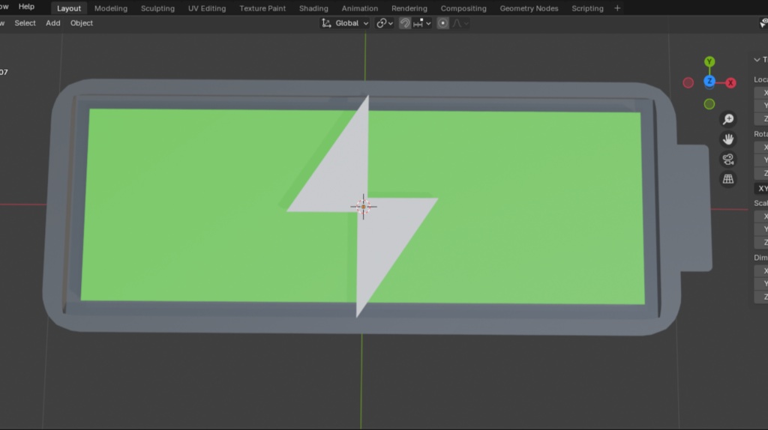768x430 pixels.
Task: Click the 3D cursor at the origin
Action: coord(364,207)
